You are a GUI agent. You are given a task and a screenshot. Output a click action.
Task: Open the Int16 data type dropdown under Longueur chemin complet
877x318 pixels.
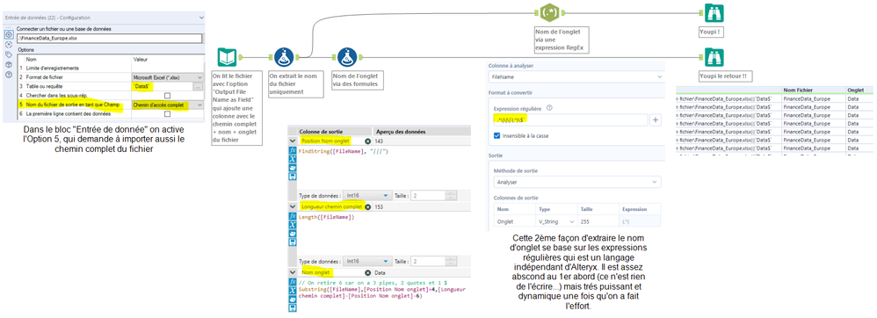(x=367, y=260)
